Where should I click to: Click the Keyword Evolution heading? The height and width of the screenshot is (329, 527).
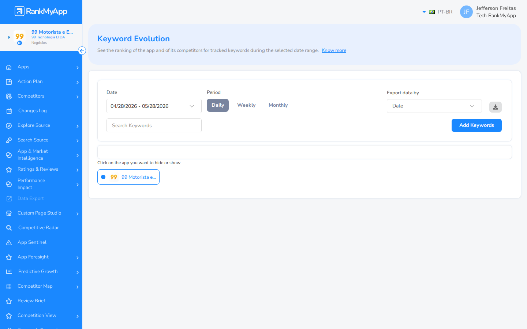click(x=134, y=39)
